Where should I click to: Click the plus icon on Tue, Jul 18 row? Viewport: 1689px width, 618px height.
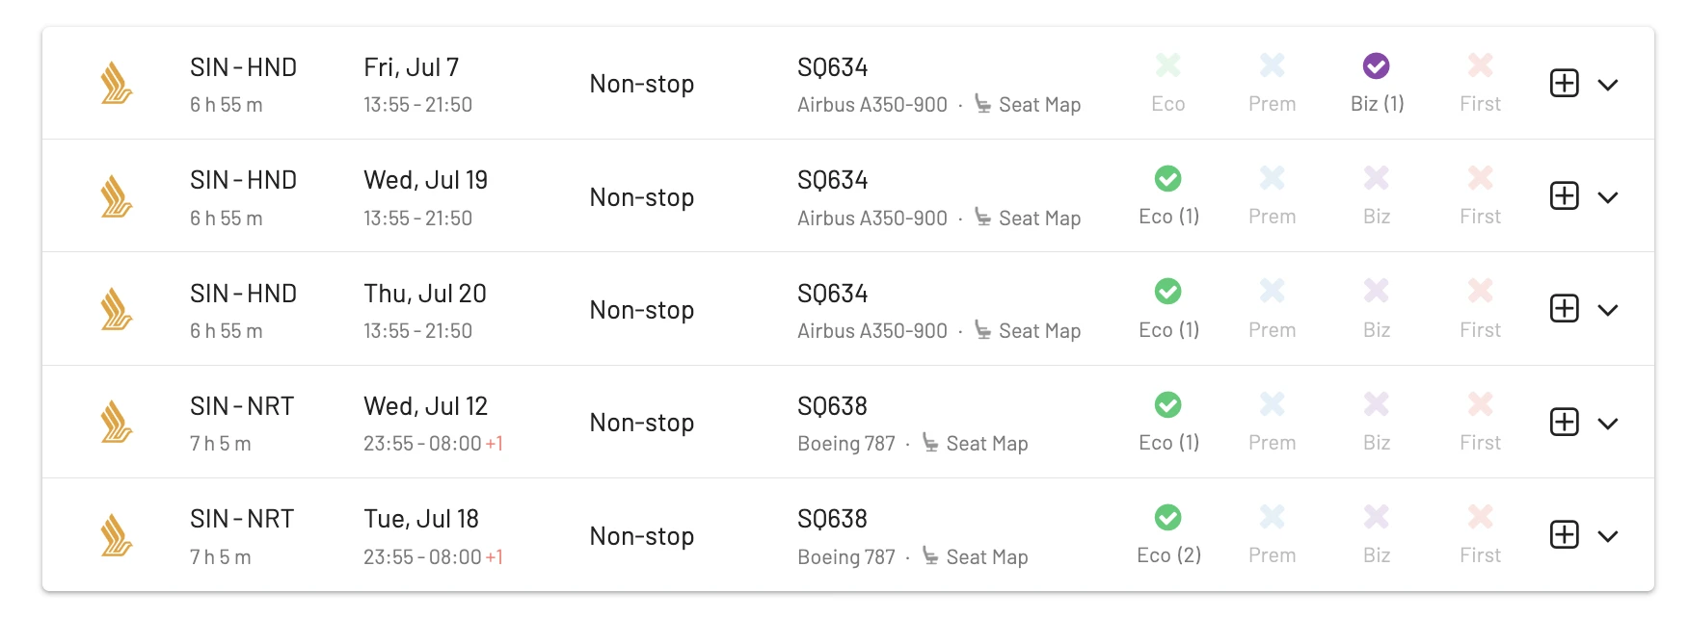1564,535
